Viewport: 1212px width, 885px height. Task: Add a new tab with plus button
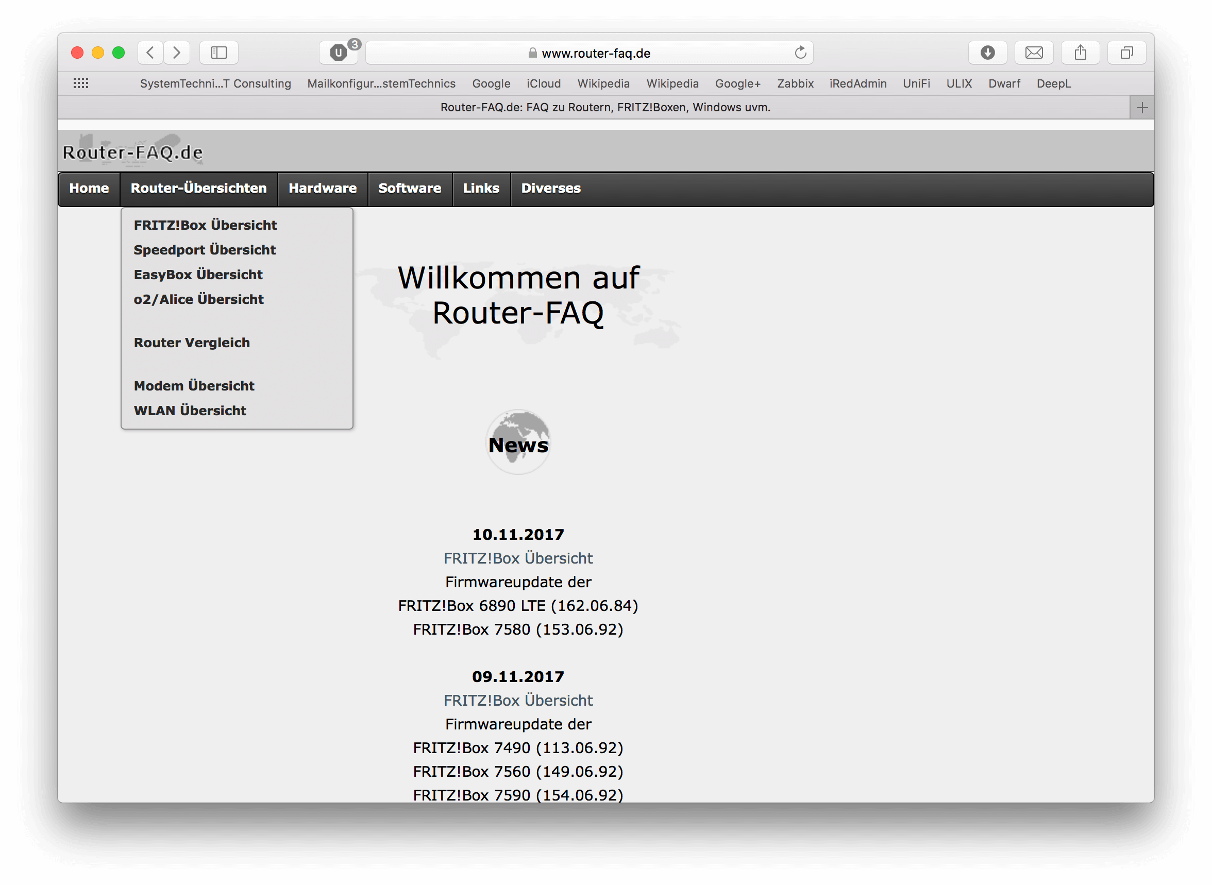[1141, 108]
